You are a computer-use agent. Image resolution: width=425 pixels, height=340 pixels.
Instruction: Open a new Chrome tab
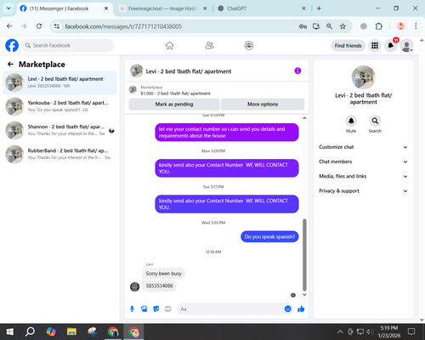319,8
